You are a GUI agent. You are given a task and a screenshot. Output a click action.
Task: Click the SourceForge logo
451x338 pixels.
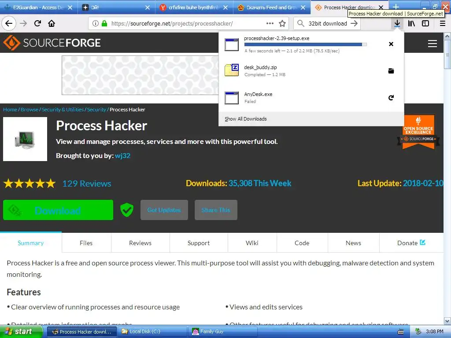52,43
